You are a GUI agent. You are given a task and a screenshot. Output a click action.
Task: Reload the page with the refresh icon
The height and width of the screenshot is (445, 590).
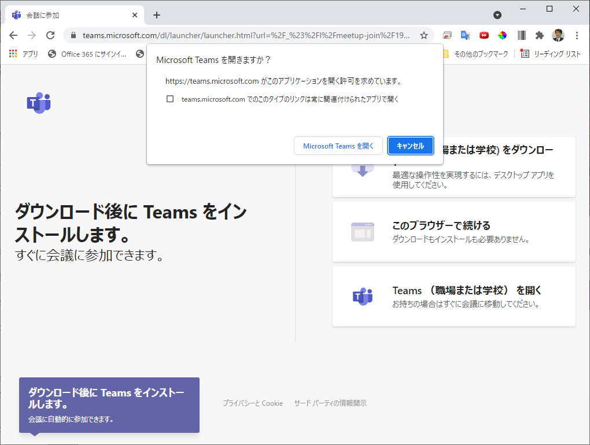[50, 35]
